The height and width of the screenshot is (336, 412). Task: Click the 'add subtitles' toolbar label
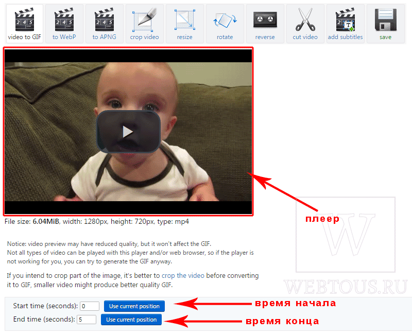[345, 37]
